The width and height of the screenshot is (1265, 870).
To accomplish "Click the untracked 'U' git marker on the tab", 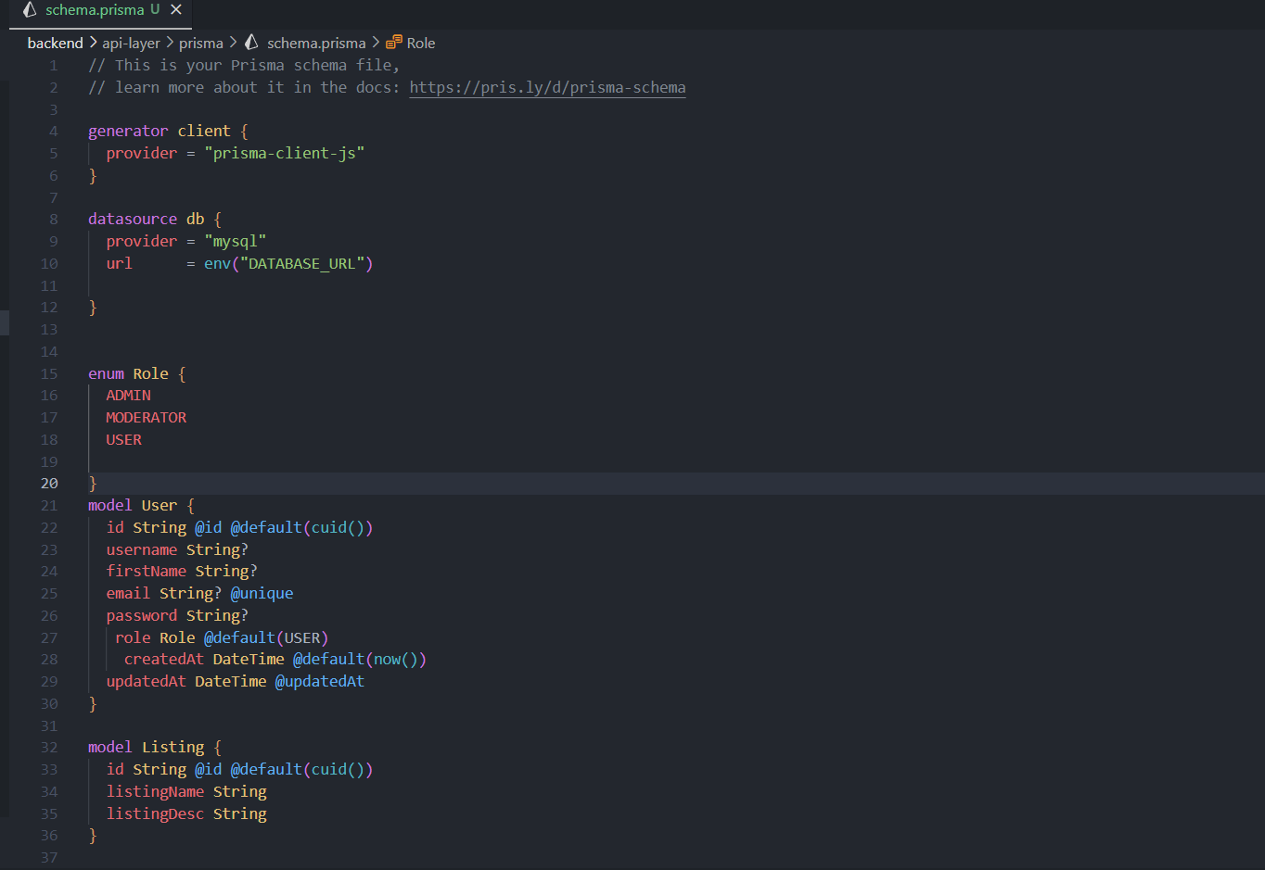I will (x=155, y=10).
